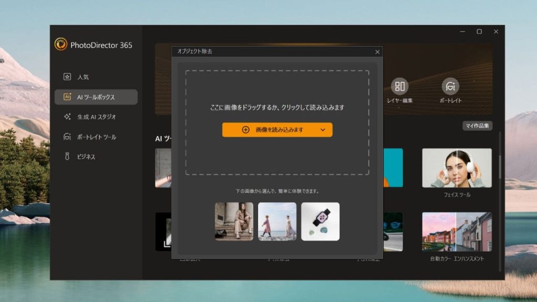The width and height of the screenshot is (537, 302).
Task: Choose the smartwatch sample image
Action: click(x=320, y=221)
